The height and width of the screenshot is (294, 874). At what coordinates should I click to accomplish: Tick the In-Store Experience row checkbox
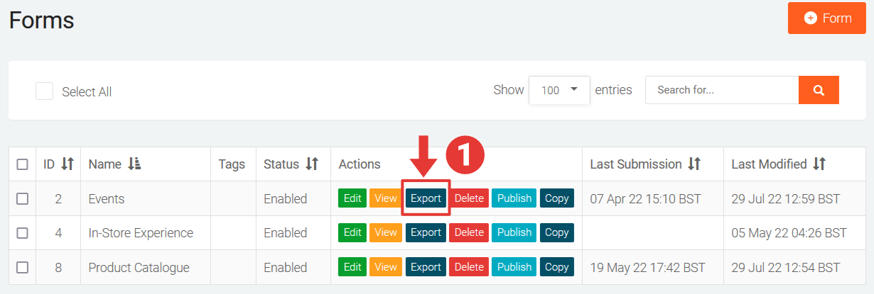click(x=22, y=232)
